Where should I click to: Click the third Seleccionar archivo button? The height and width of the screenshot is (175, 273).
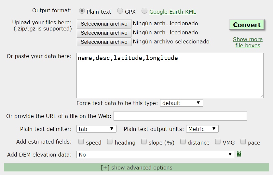(104, 42)
